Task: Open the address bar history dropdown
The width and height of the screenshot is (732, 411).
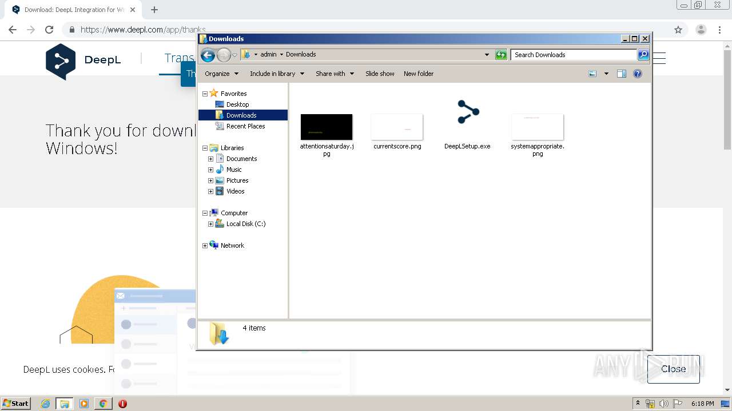Action: (x=487, y=55)
